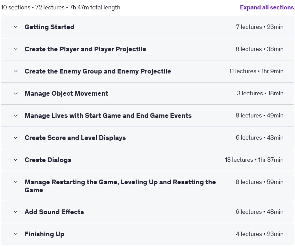
Task: Click the Add Sound Effects heading
Action: point(54,212)
